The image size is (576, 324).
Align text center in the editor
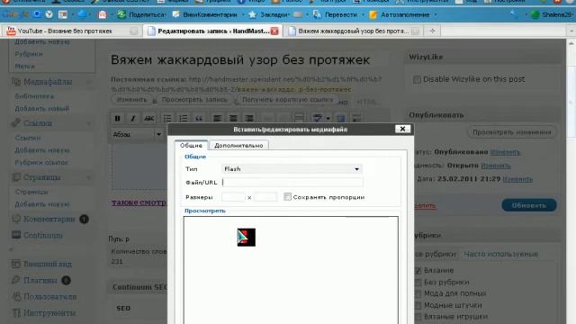tap(233, 118)
